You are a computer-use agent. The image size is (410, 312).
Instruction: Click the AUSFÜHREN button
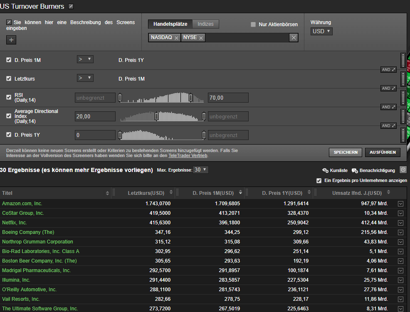(383, 152)
